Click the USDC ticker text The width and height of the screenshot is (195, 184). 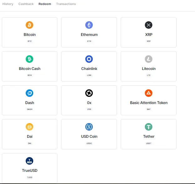coord(89,143)
